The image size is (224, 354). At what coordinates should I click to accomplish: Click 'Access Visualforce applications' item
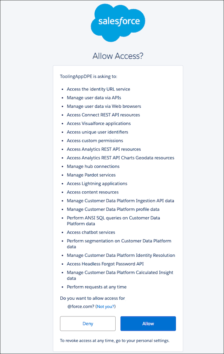tap(99, 124)
